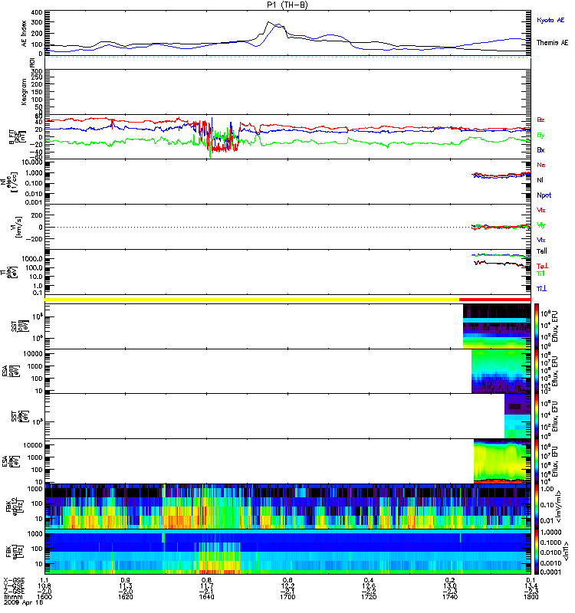Click the 1800 time tick label

(531, 597)
